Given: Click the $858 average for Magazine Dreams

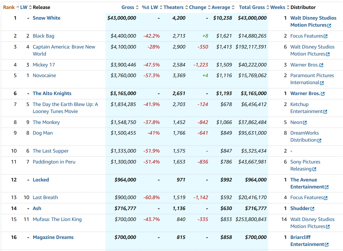Looking at the screenshot, I should [226, 237].
